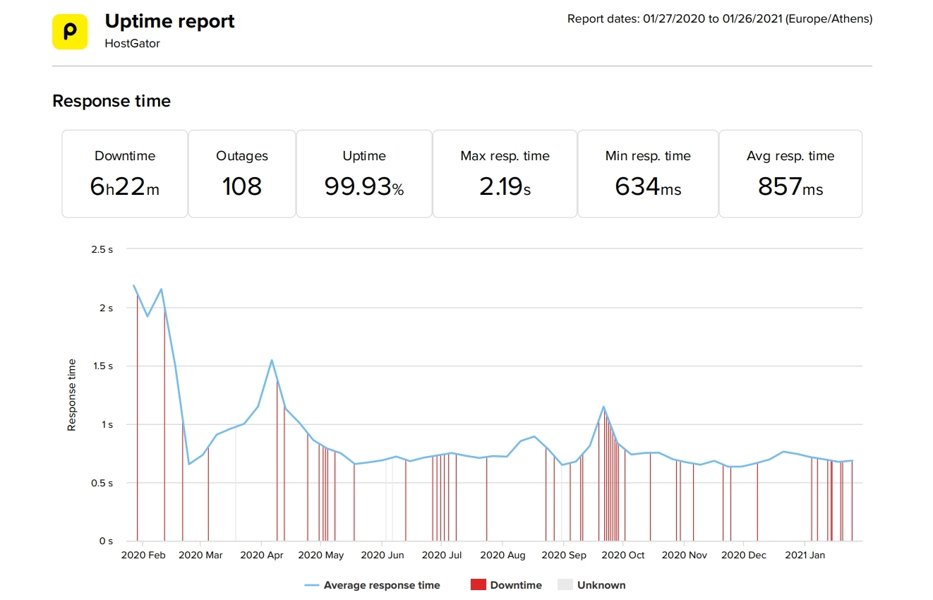933x600 pixels.
Task: Click the HostGator site name
Action: (133, 43)
